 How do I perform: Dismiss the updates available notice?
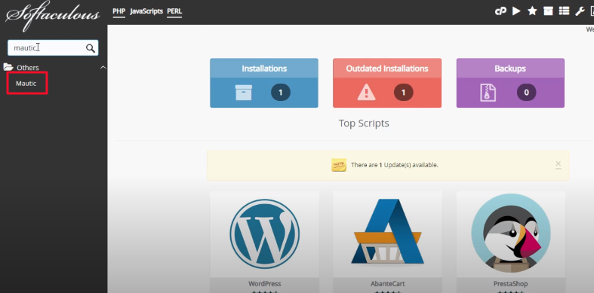pos(558,164)
